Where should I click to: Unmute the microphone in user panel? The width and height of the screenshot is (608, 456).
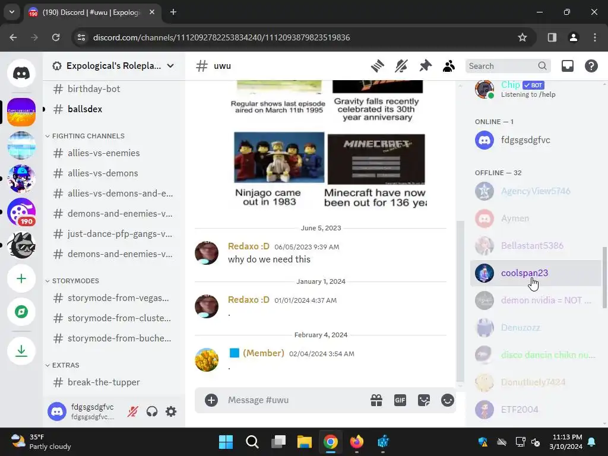pyautogui.click(x=132, y=411)
